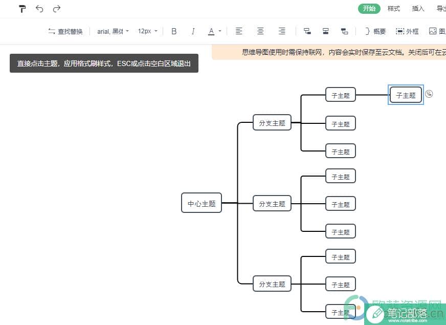Click the orange network notice banner text
446x325 pixels.
click(344, 52)
